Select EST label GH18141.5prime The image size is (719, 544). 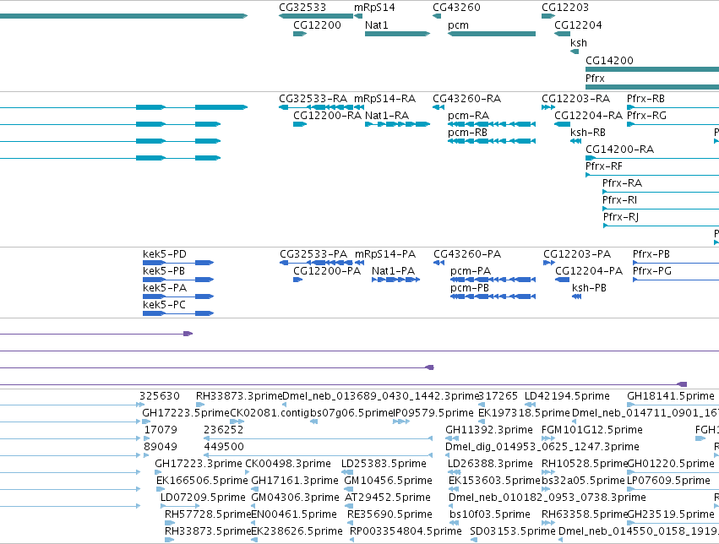[x=670, y=396]
